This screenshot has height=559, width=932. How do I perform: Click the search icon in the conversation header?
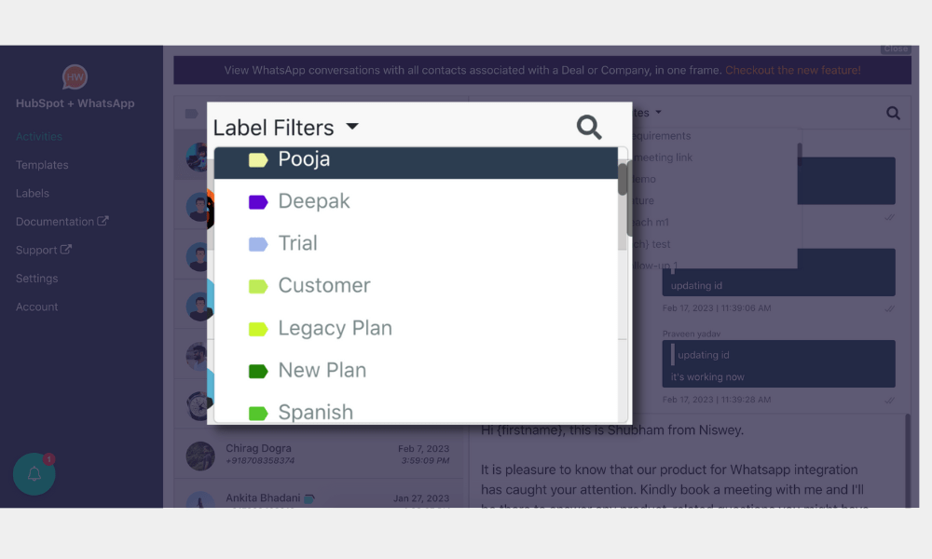click(892, 112)
